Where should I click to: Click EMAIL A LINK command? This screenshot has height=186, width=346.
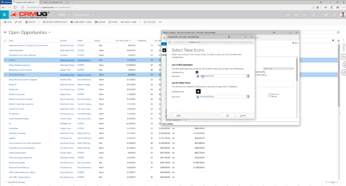(129, 22)
